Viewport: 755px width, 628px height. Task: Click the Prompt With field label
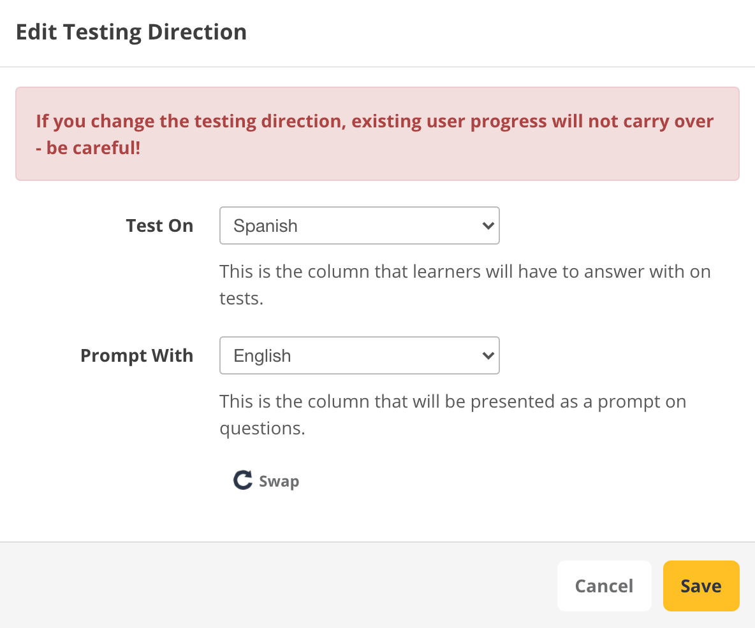tap(136, 355)
